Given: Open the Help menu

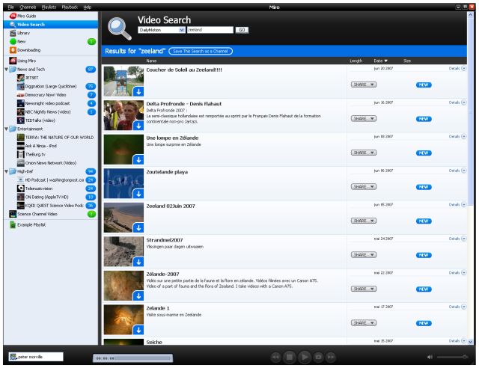Looking at the screenshot, I should [x=88, y=7].
